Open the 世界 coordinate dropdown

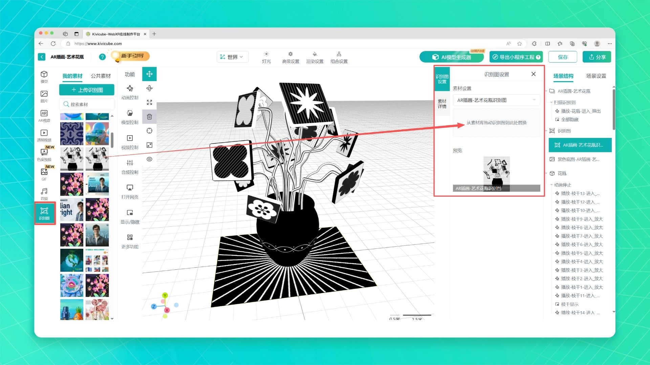pos(232,57)
